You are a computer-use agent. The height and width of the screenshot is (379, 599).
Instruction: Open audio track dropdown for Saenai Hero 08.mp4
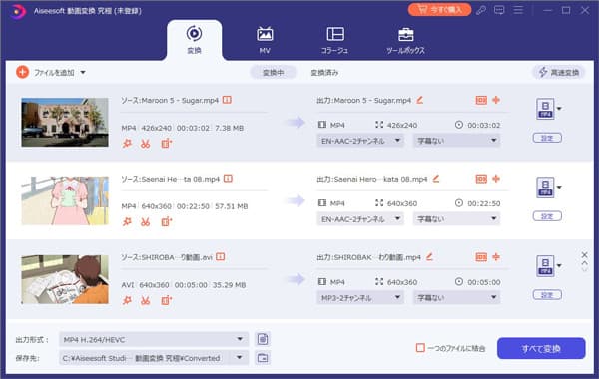point(359,219)
